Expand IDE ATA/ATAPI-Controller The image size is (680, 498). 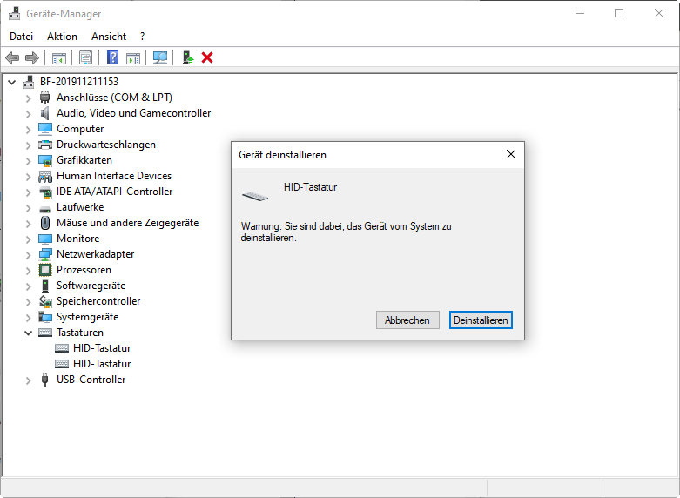(28, 192)
